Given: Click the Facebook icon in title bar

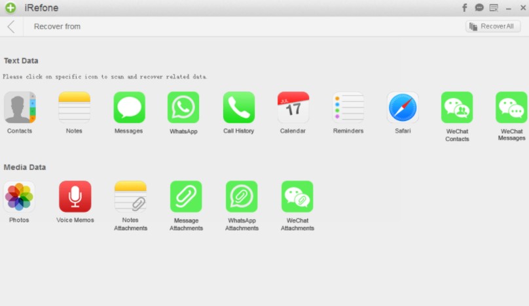Looking at the screenshot, I should pyautogui.click(x=465, y=7).
